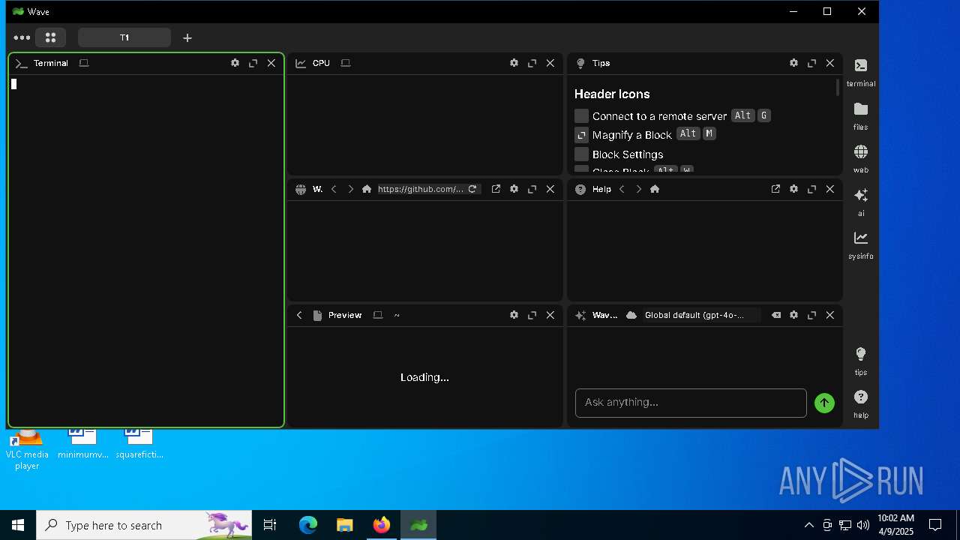Magnify the web block

click(x=532, y=189)
